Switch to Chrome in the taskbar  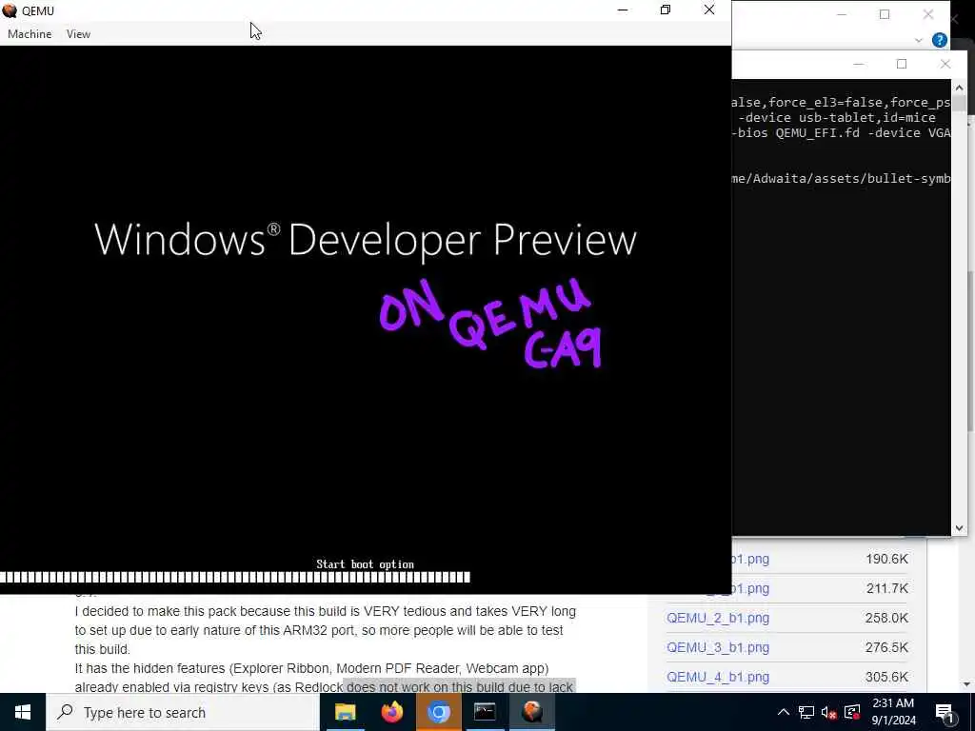[438, 712]
